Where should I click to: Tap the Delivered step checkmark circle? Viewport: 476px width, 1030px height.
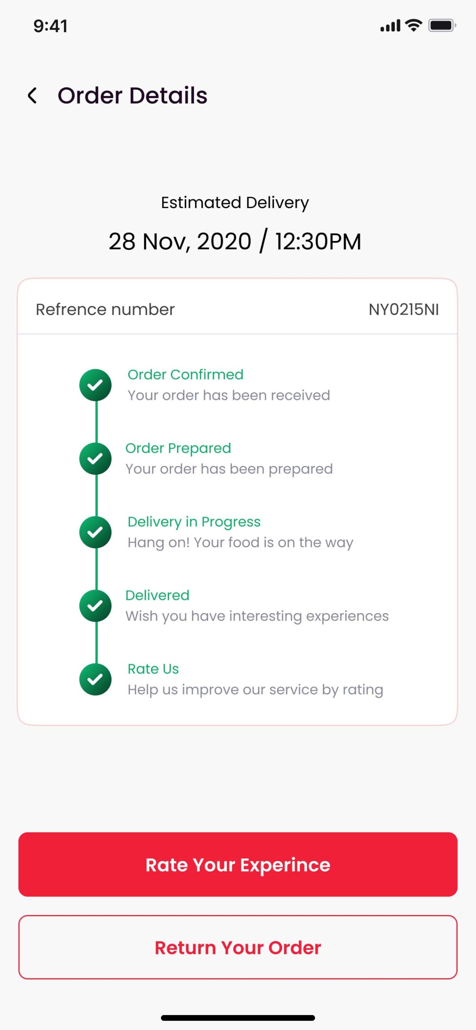pos(95,606)
